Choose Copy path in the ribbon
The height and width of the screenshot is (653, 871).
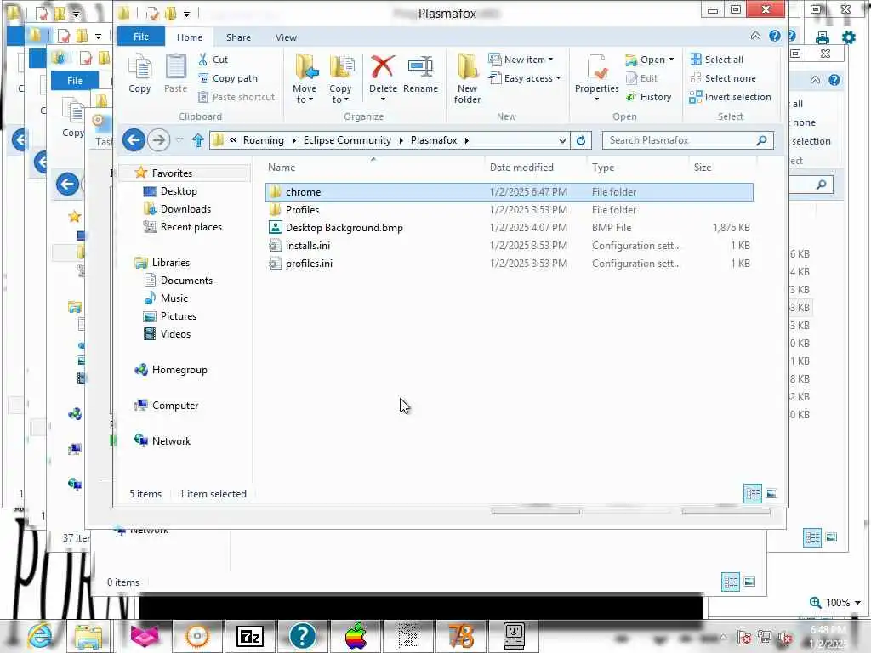pos(228,78)
